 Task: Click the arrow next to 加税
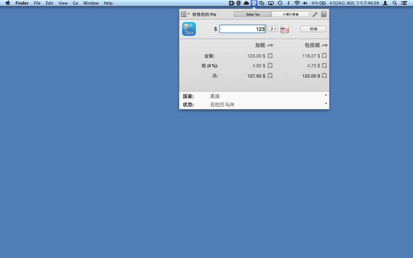click(x=270, y=45)
